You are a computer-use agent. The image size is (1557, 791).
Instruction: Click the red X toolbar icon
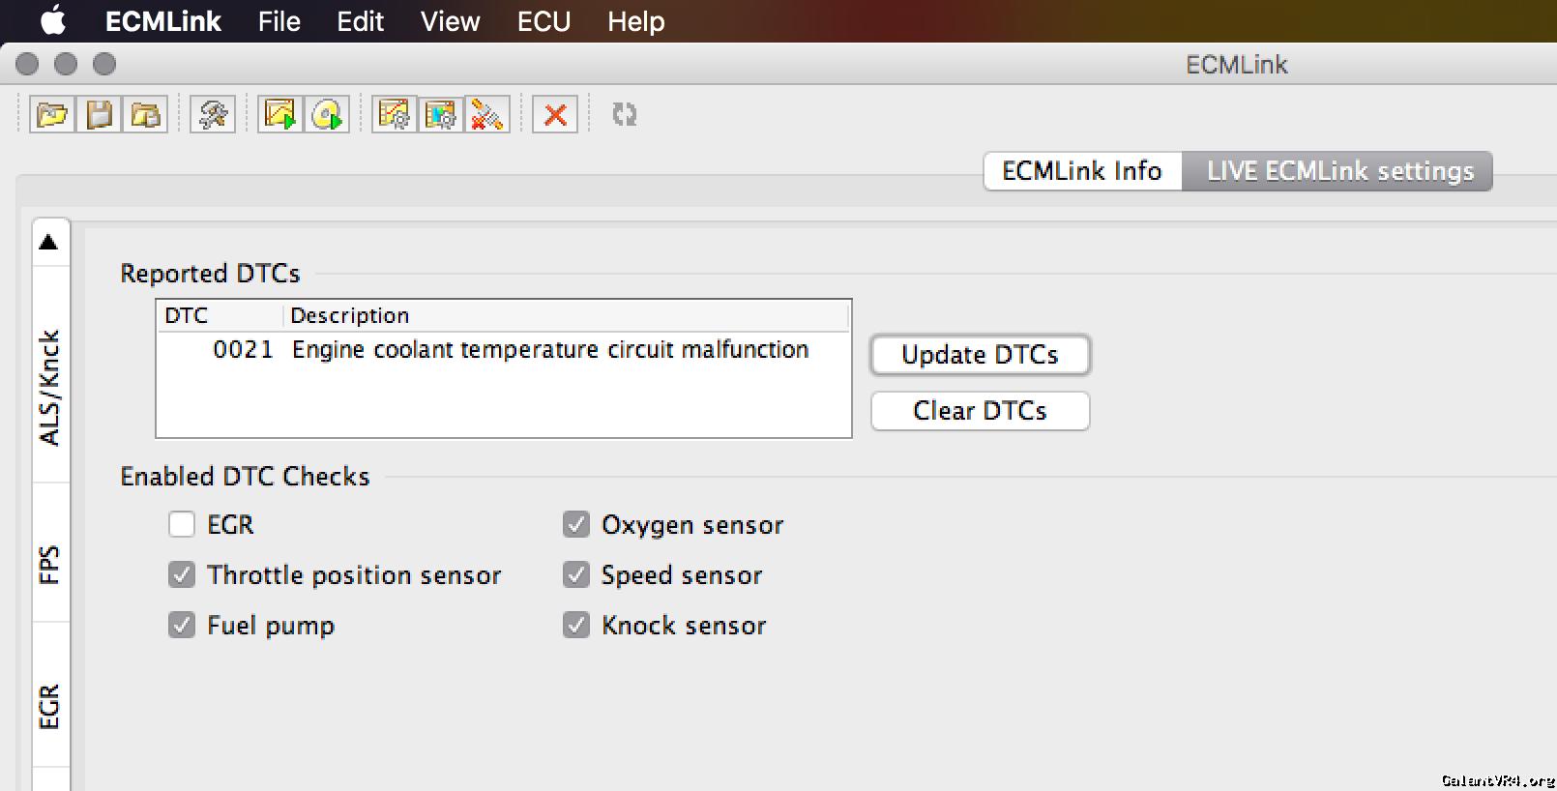point(555,115)
